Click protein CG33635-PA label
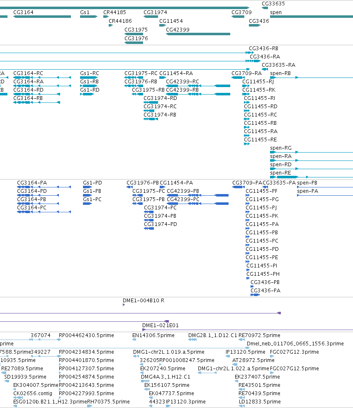The height and width of the screenshot is (408, 353). [279, 183]
